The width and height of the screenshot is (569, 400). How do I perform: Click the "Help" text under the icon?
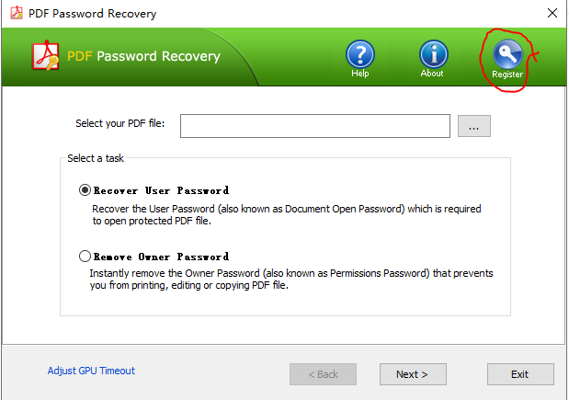[x=360, y=74]
